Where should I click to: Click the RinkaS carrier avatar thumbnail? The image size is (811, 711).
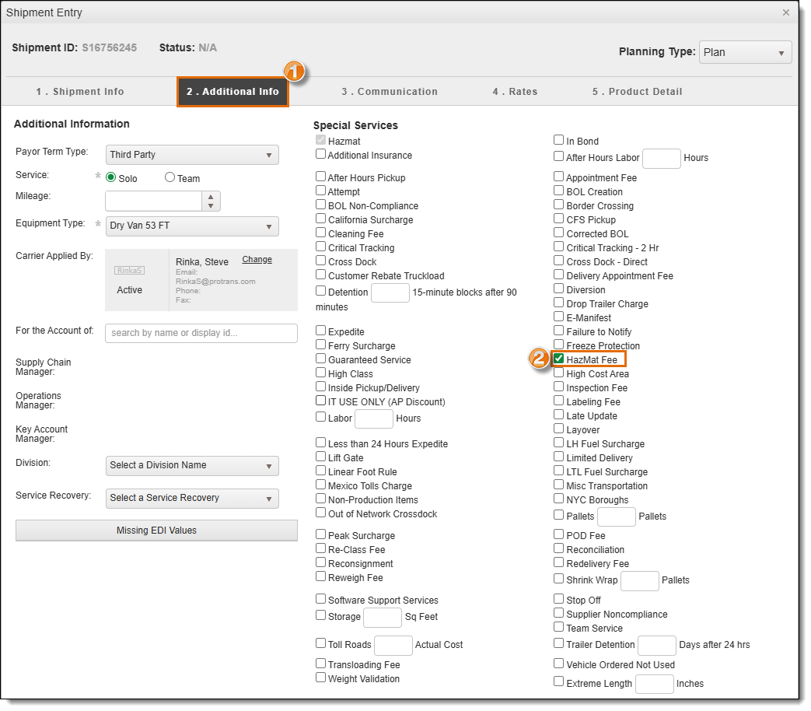[129, 270]
